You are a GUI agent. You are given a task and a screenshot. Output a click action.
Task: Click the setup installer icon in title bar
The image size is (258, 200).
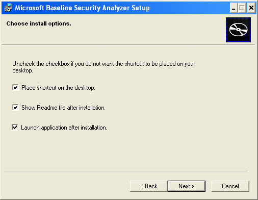click(x=8, y=8)
